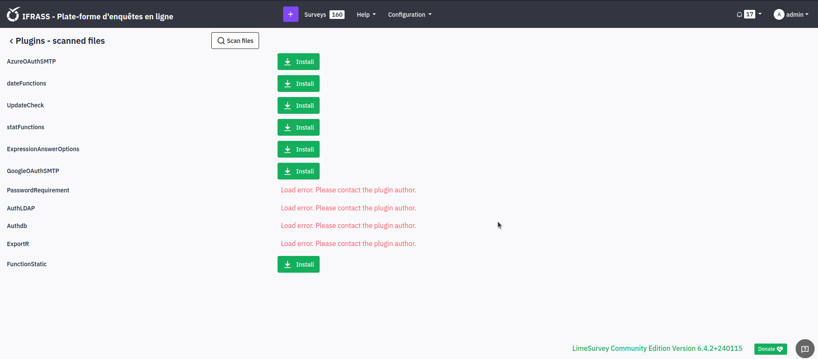Select the GoogleOAuthSMTP plugin name
This screenshot has height=359, width=818.
coord(33,171)
